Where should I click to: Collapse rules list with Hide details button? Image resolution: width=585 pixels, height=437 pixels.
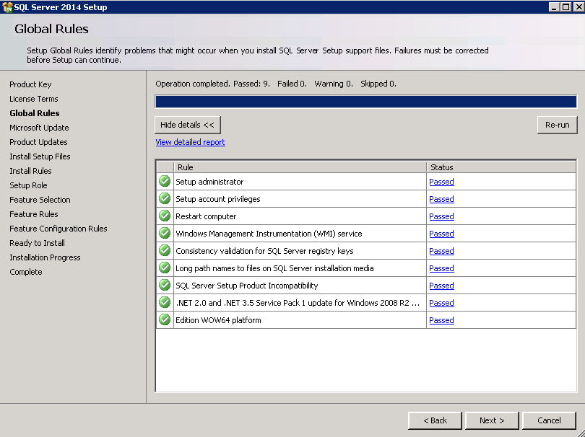click(188, 125)
